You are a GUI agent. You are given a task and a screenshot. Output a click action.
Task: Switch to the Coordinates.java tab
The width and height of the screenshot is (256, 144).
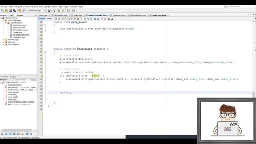(x=60, y=15)
